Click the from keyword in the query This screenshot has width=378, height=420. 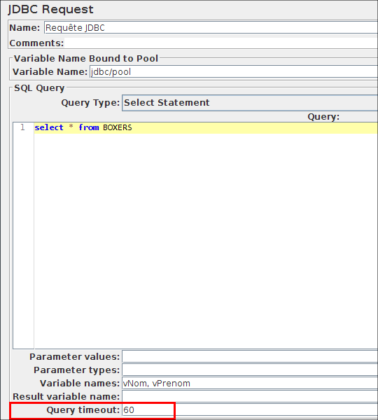89,127
